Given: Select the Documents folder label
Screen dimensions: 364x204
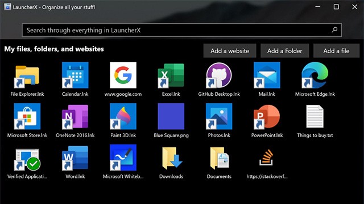Looking at the screenshot, I should (219, 176).
